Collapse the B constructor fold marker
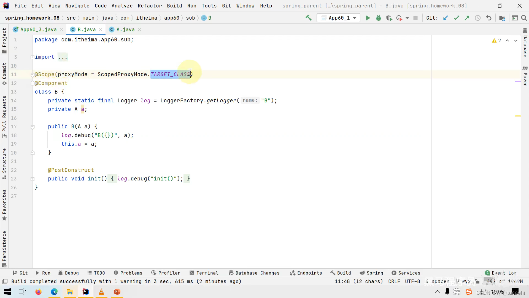529x298 pixels. [x=33, y=127]
